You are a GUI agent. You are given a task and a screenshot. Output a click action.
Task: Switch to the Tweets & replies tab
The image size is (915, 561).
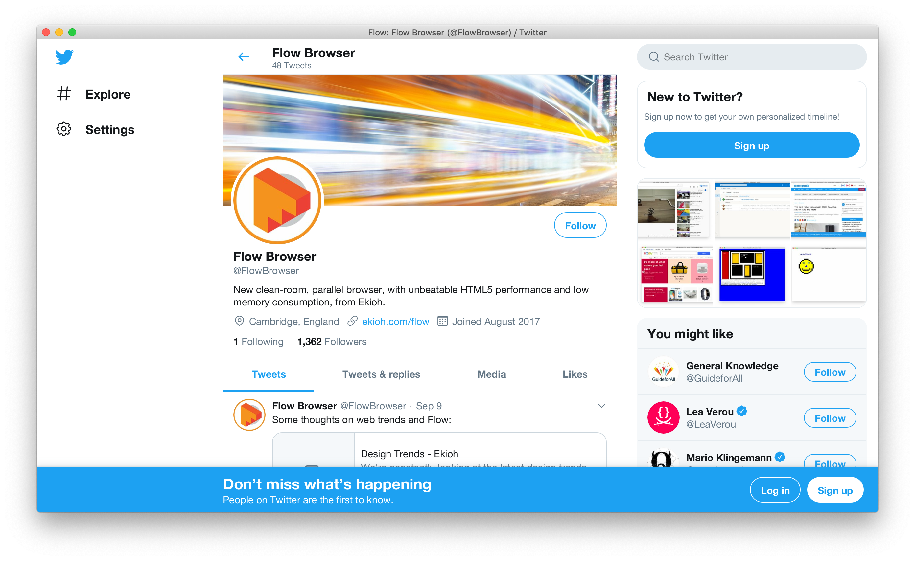(381, 374)
